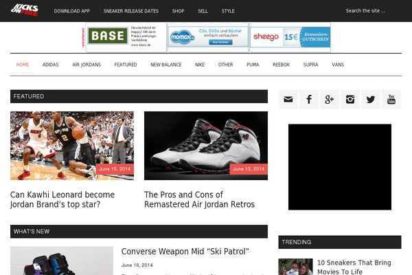Click the Kicks On Fire logo
The width and height of the screenshot is (412, 275).
tap(25, 10)
